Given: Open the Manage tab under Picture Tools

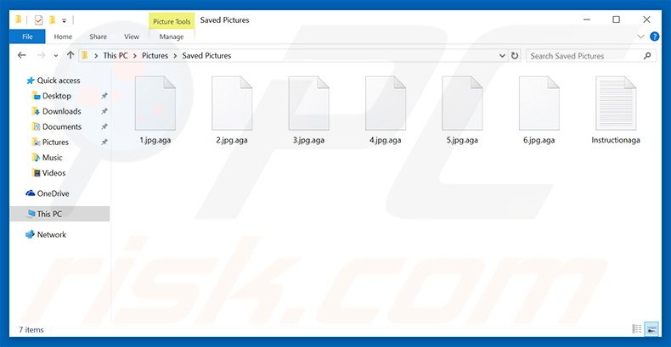Looking at the screenshot, I should pyautogui.click(x=172, y=36).
